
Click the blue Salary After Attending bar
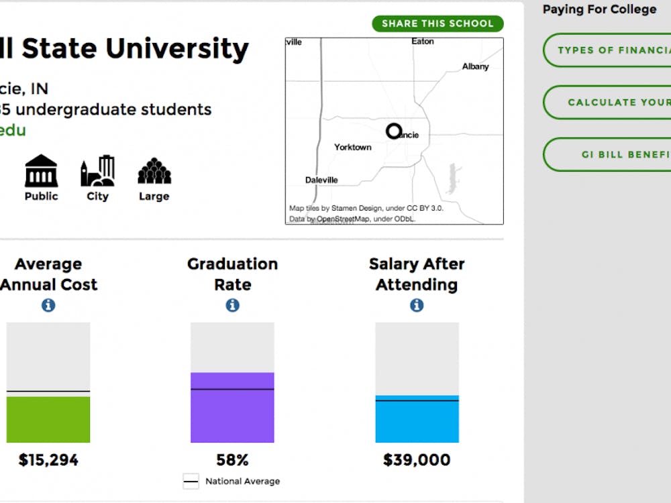pos(416,419)
